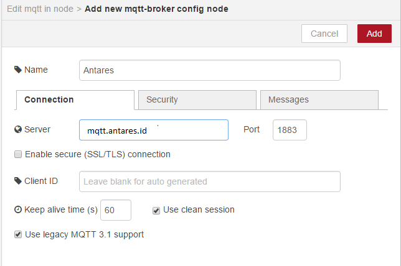
Task: Enable secure (SSL/TLS) connection checkbox
Action: 18,154
